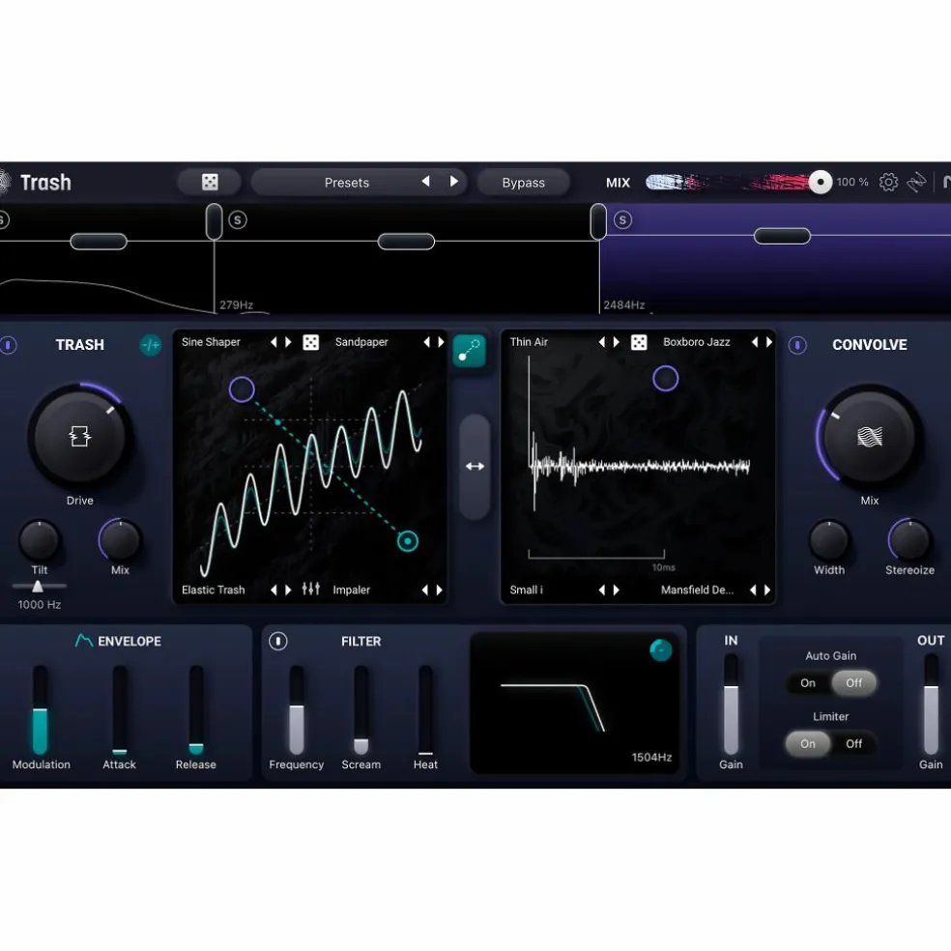Go to next algorithm after Impaler
This screenshot has width=951, height=951.
point(439,590)
